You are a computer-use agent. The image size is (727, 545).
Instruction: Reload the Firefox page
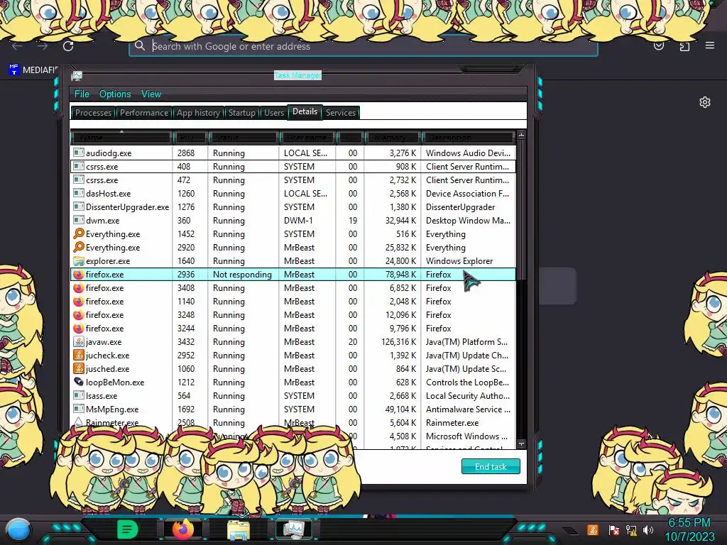click(68, 46)
